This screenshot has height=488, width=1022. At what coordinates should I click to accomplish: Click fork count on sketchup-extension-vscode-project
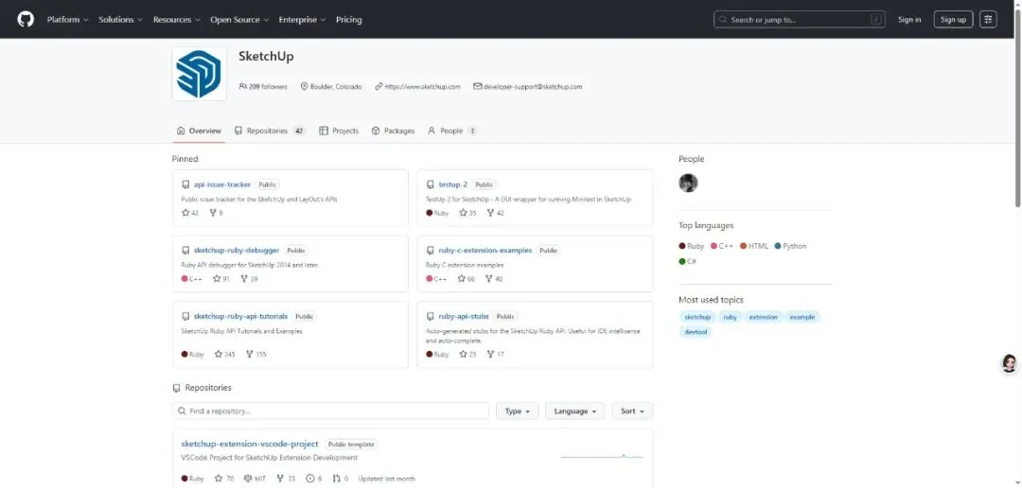286,479
